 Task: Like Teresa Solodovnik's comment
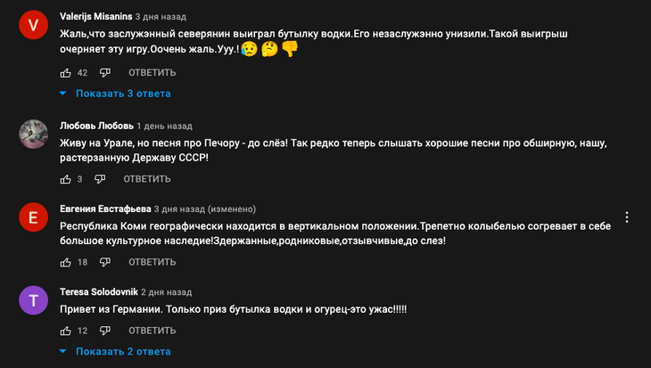coord(65,331)
